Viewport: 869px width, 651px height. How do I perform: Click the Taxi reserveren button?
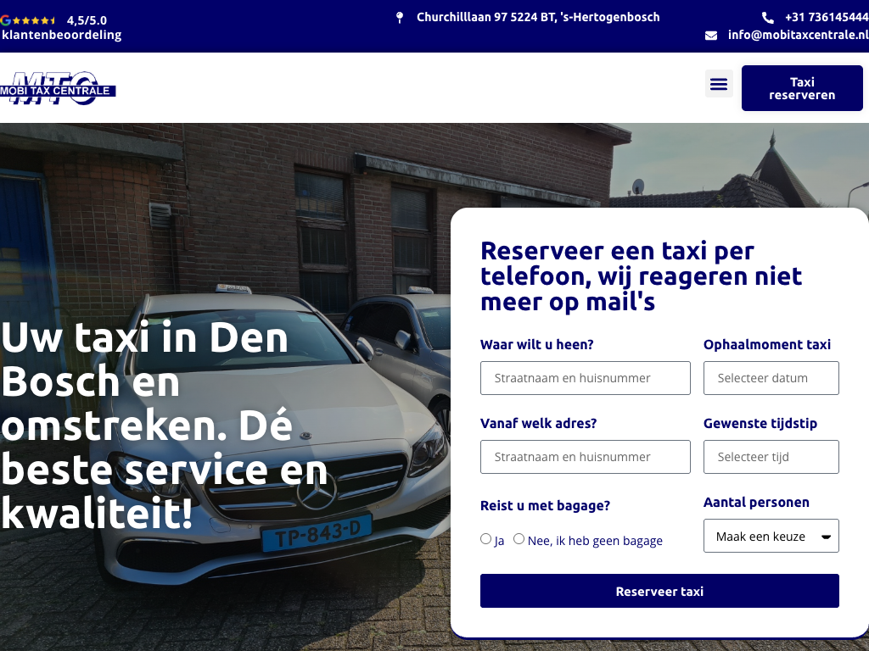click(802, 88)
